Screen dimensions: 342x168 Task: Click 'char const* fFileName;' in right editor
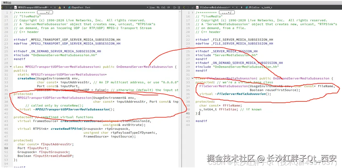click(221, 105)
